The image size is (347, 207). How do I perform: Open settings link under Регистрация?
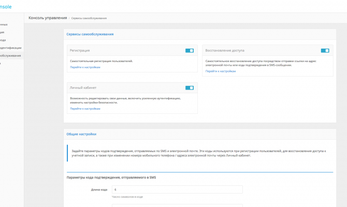[85, 67]
